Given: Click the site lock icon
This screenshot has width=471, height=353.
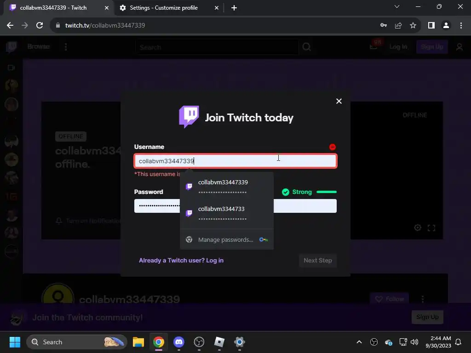Looking at the screenshot, I should click(x=58, y=26).
